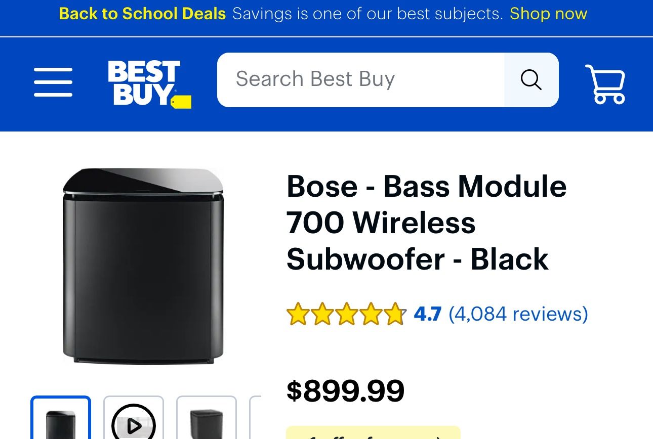Click the five-star rating icons

pos(346,314)
